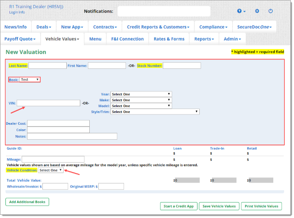Viewport: 294px width, 218px height.
Task: Expand the Contracts menu
Action: pos(105,27)
